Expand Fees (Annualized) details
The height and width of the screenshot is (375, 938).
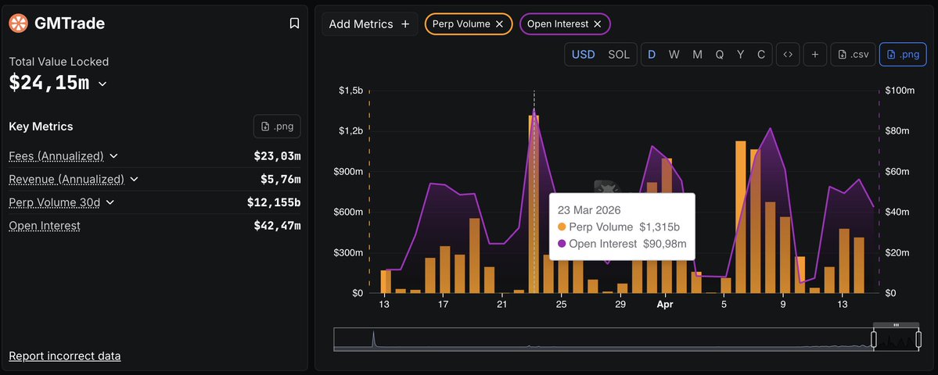click(x=113, y=156)
